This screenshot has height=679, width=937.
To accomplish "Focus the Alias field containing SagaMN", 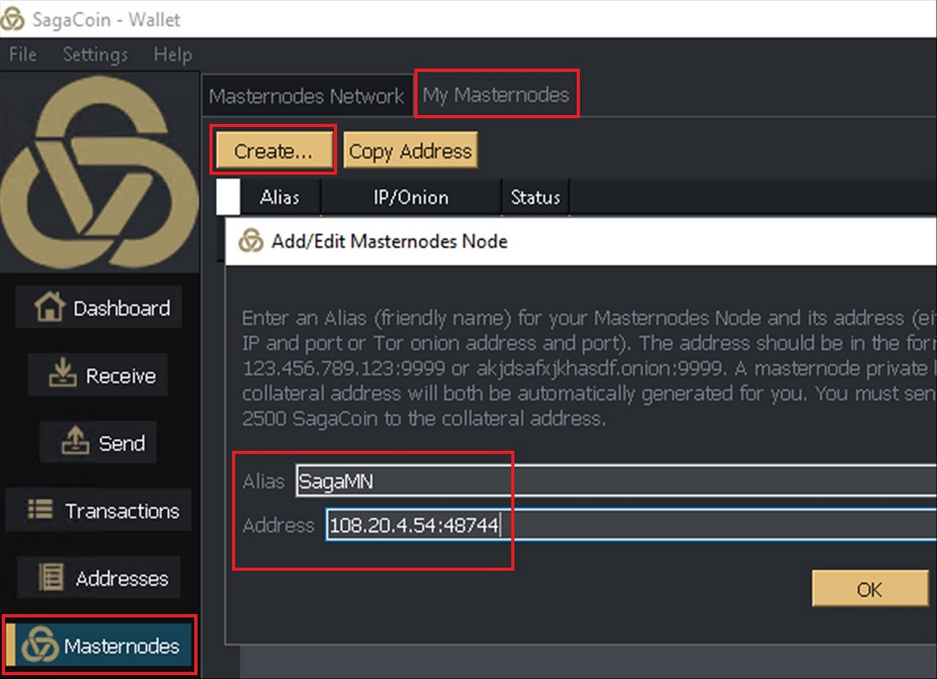I will click(x=616, y=480).
